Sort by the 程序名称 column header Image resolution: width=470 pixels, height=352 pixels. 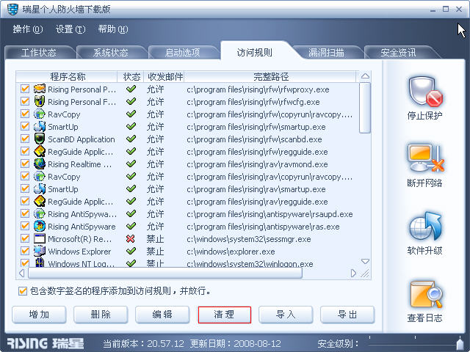(x=67, y=76)
